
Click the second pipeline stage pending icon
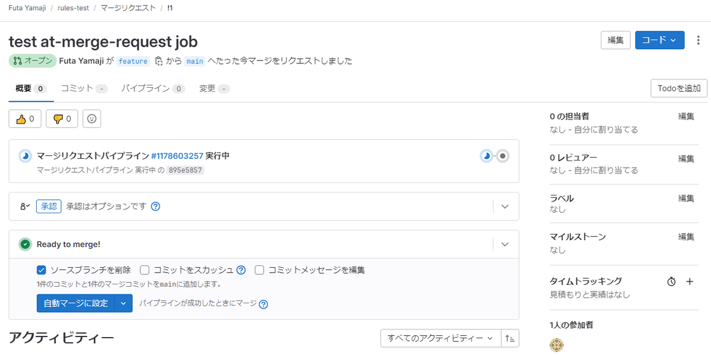tap(503, 156)
